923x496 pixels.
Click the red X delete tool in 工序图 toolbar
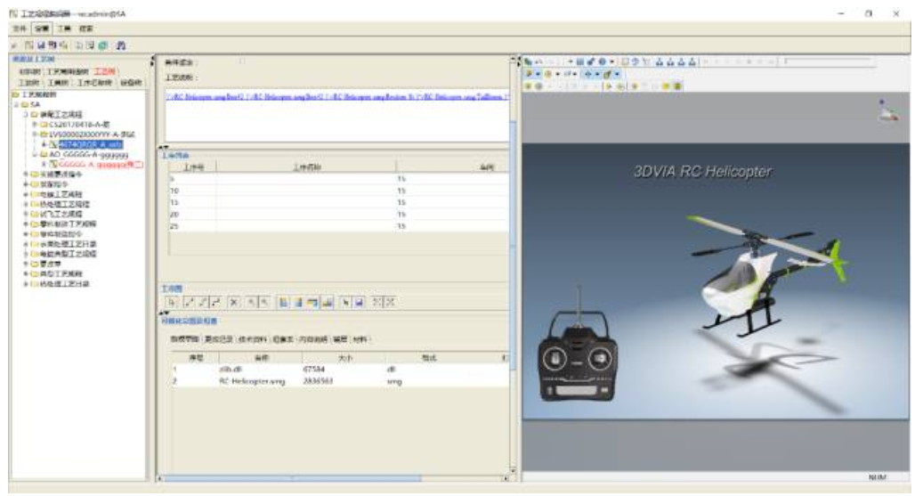(x=234, y=302)
